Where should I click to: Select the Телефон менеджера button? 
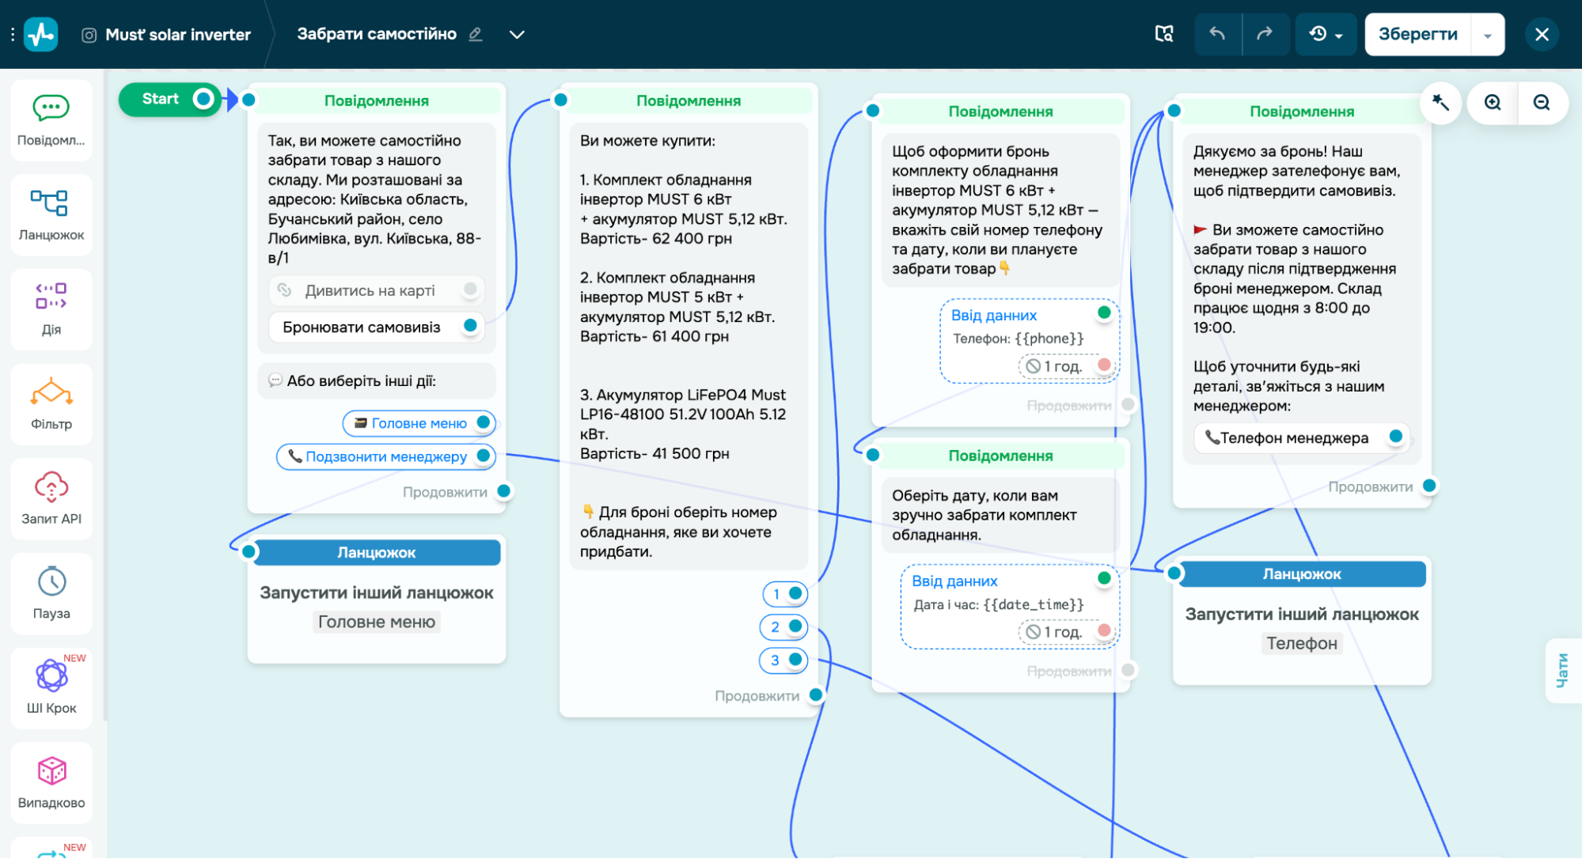tap(1301, 437)
